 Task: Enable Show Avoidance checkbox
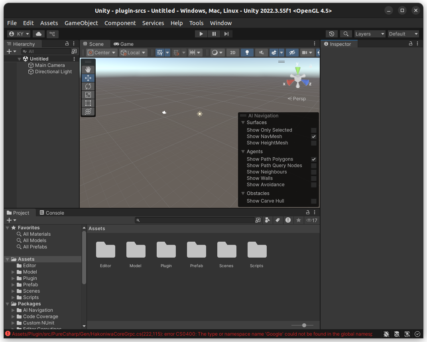314,185
